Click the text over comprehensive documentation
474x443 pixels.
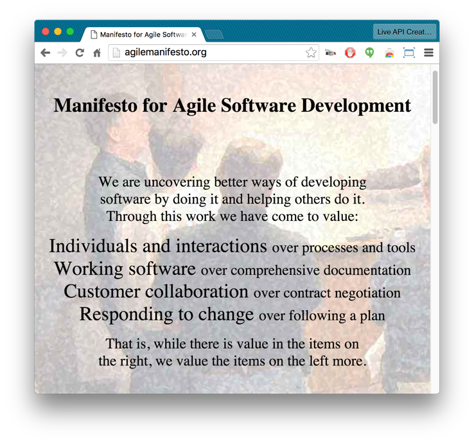(x=306, y=270)
